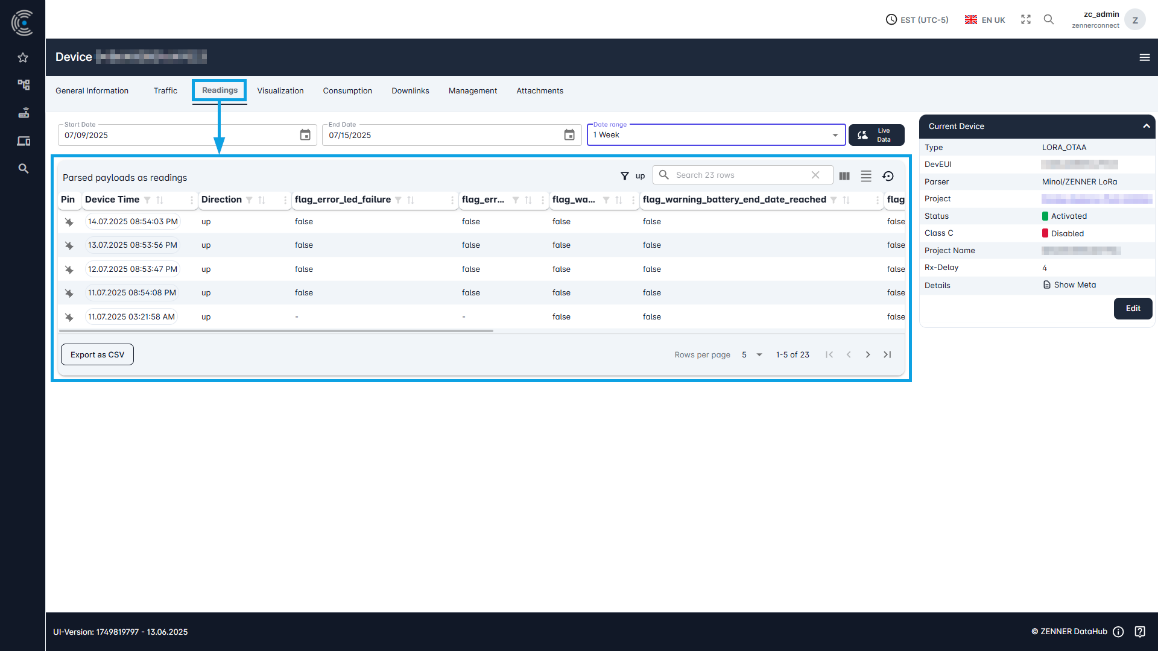Viewport: 1158px width, 651px height.
Task: Open the Downlinks tab
Action: 410,90
